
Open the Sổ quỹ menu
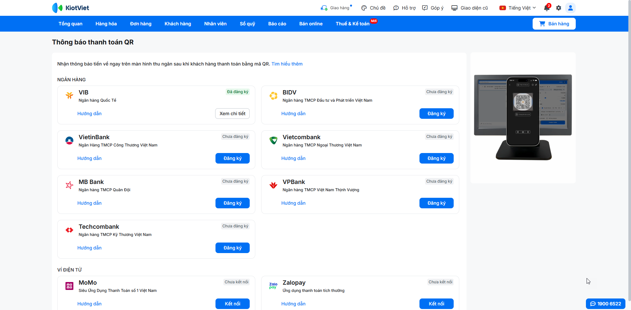[x=247, y=24]
